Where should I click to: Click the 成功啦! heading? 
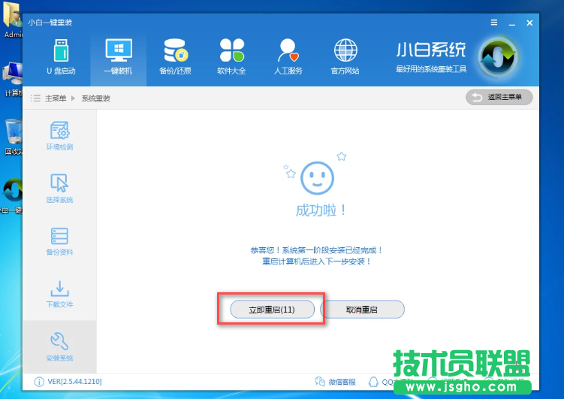point(321,210)
